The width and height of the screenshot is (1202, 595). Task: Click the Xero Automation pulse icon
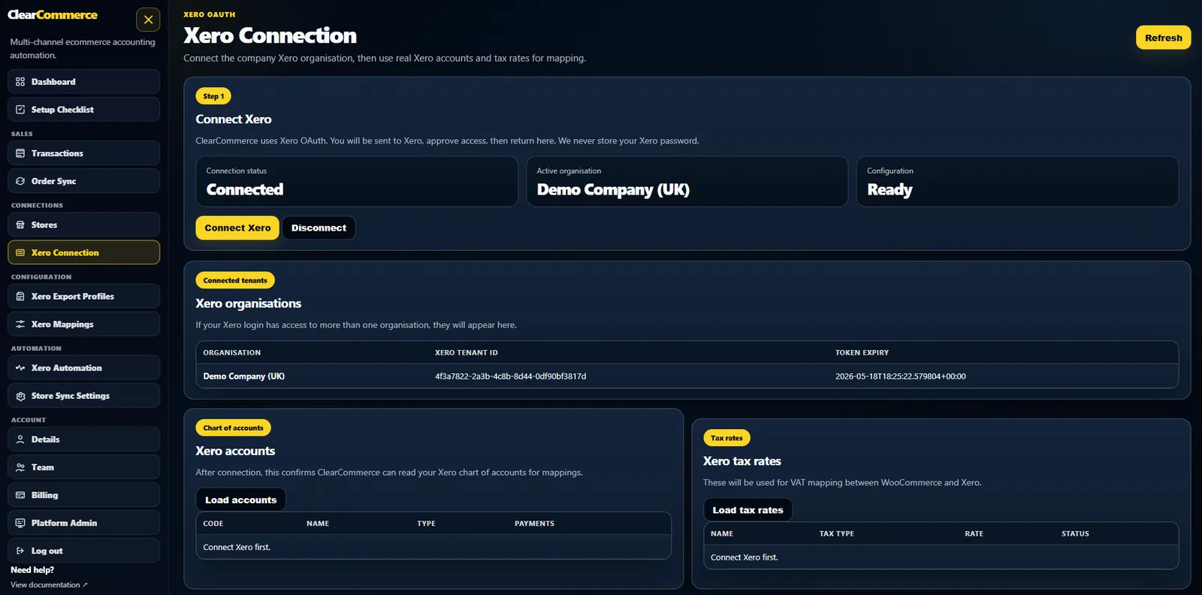(20, 367)
